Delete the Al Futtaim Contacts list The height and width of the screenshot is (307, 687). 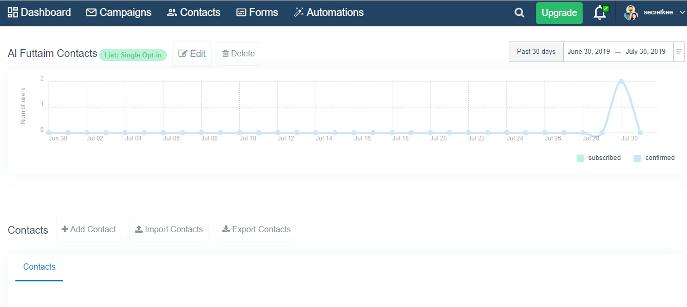pyautogui.click(x=238, y=54)
